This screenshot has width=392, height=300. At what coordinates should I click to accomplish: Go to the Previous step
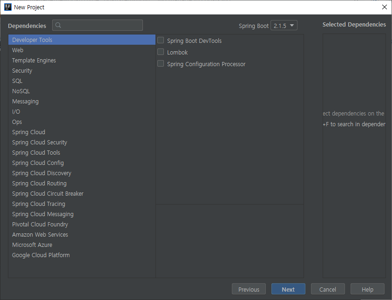pyautogui.click(x=249, y=289)
